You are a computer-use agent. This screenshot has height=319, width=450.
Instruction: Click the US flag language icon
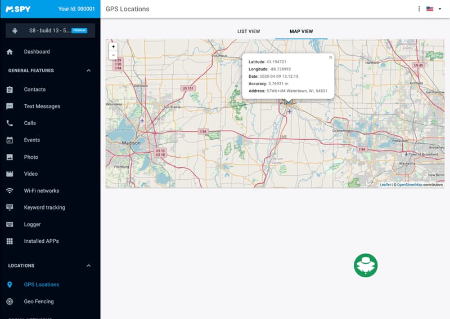tap(430, 9)
